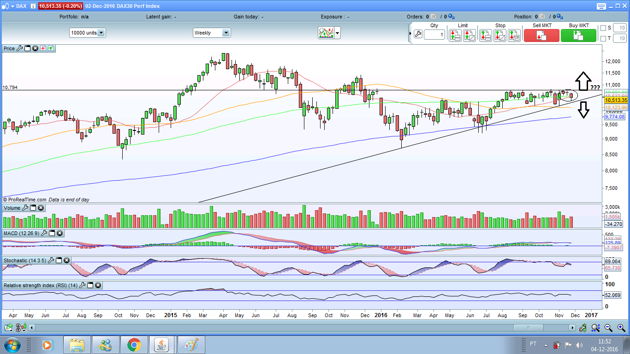The width and height of the screenshot is (630, 354).
Task: Click the Buy MKT green button
Action: (x=578, y=35)
